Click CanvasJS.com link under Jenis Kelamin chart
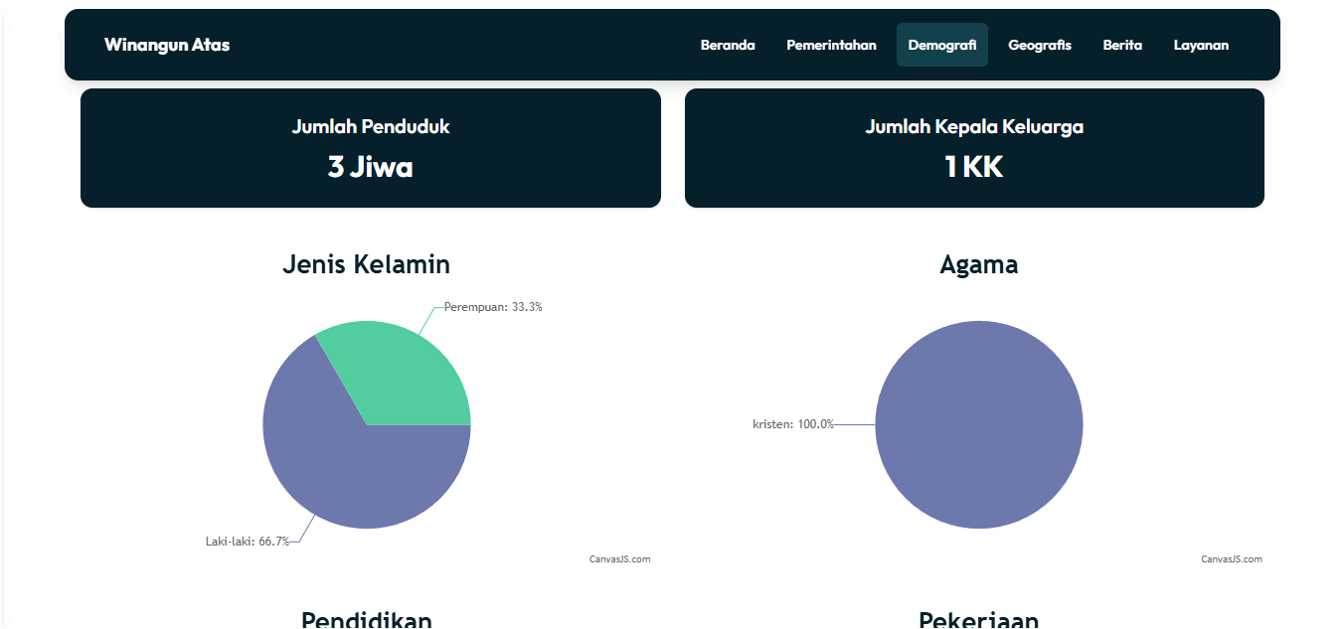The image size is (1343, 629). coord(619,559)
